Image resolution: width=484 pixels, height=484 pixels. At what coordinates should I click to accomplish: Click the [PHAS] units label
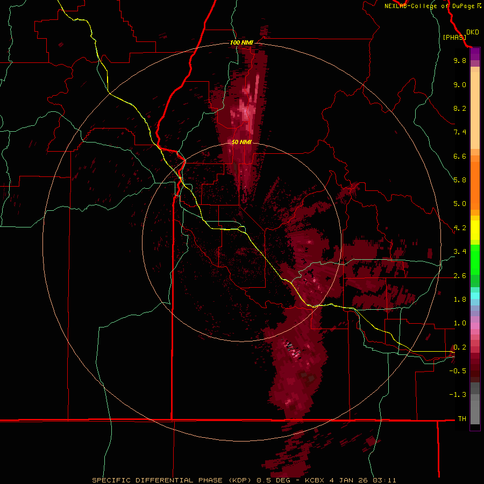pos(454,37)
